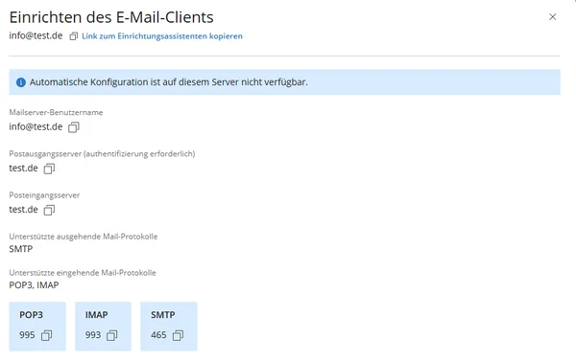Close the Einrichten des E-Mail-Clients dialog

[x=553, y=17]
